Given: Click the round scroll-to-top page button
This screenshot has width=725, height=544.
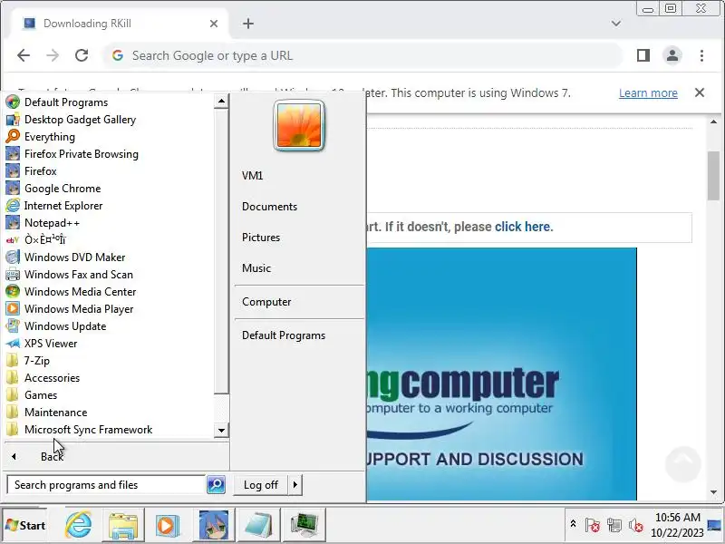Looking at the screenshot, I should pyautogui.click(x=683, y=464).
